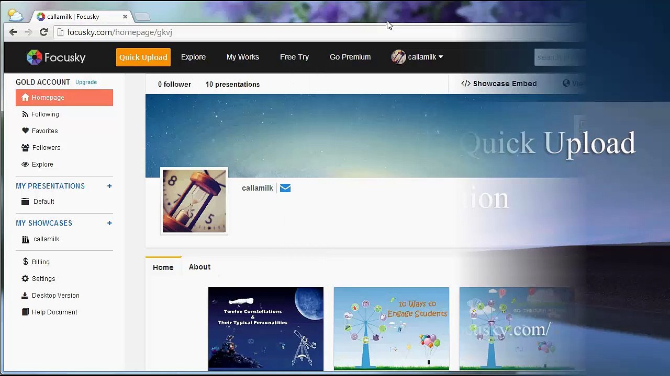The width and height of the screenshot is (670, 376).
Task: Click the header search field
Action: point(560,57)
